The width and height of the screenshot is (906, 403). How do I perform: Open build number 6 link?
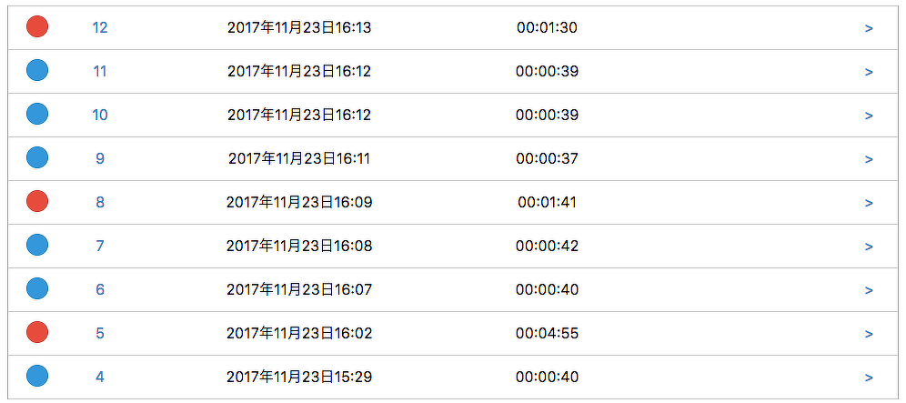100,289
